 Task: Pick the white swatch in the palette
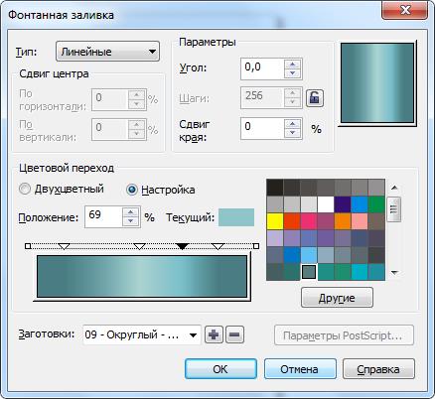(326, 204)
